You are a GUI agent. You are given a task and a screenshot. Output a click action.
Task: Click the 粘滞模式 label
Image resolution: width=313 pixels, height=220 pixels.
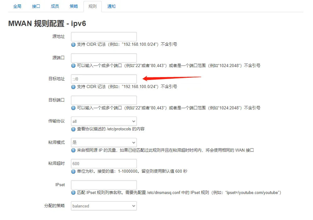pos(57,142)
